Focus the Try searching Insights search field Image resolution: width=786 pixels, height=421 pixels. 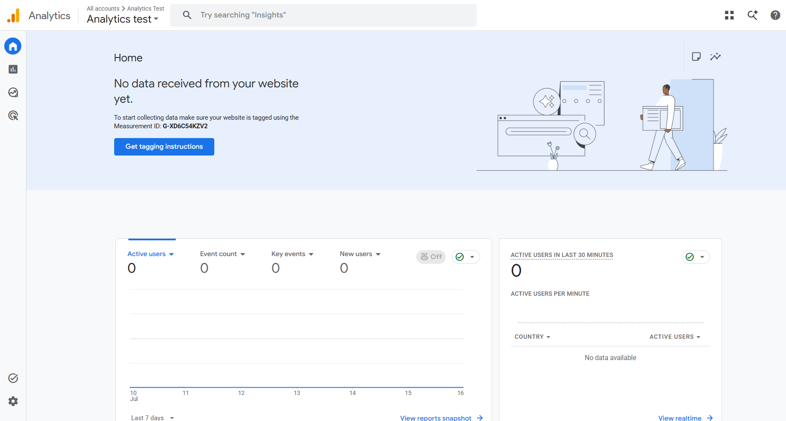click(323, 15)
